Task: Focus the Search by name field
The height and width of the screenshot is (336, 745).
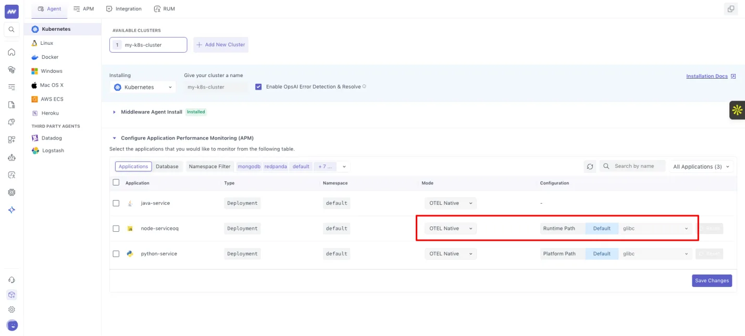Action: point(632,166)
